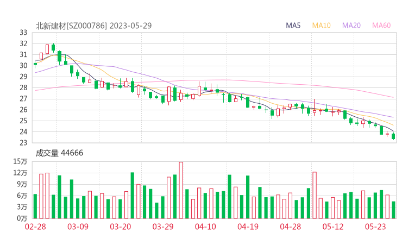Click the 33 price axis label
This screenshot has height=239, width=402.
click(x=23, y=33)
